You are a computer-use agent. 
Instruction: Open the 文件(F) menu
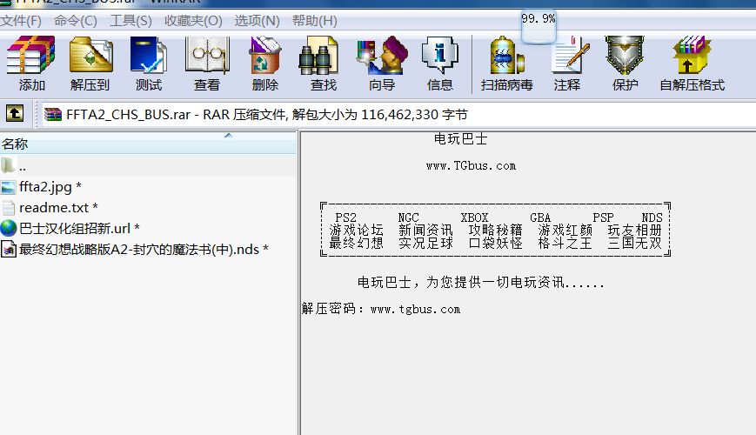tap(21, 21)
